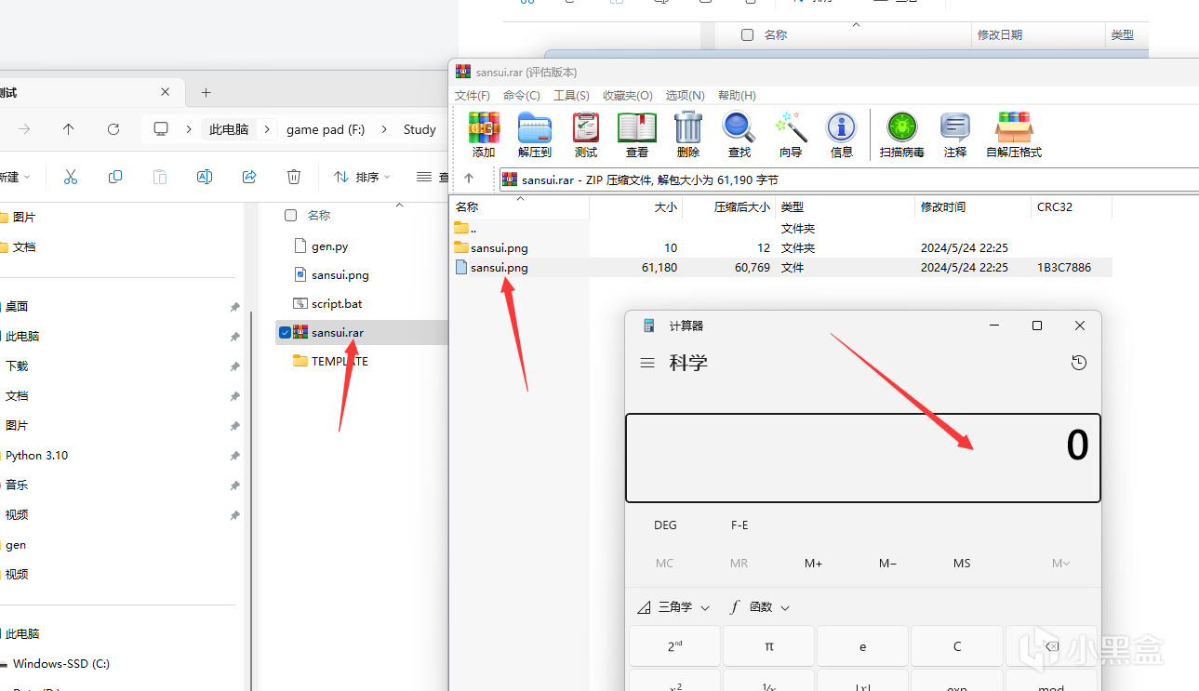This screenshot has width=1199, height=691.
Task: Open the 工具(S) menu
Action: tap(571, 96)
